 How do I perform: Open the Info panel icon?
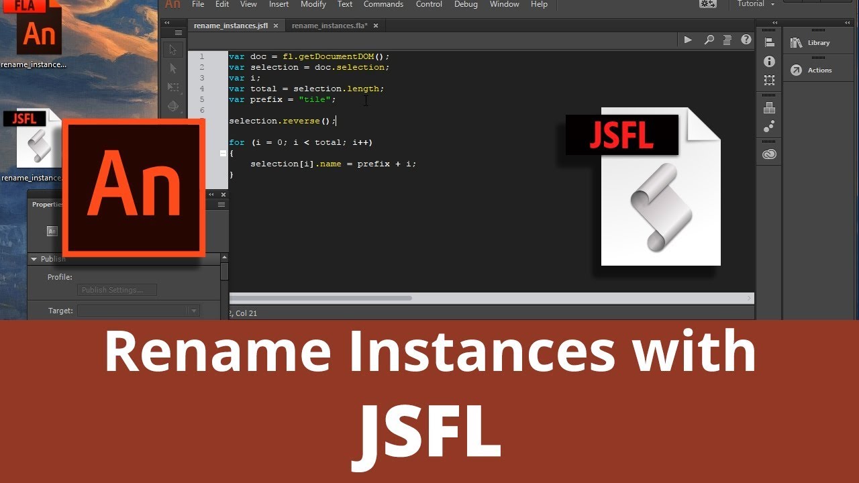[769, 61]
